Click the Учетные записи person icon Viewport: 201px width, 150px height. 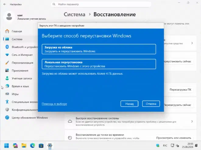(7, 78)
